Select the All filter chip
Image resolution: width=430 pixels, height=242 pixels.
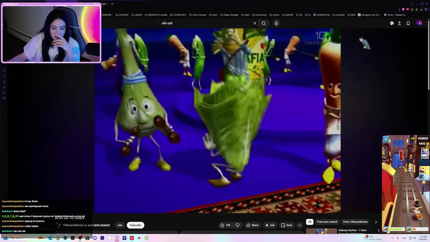(310, 222)
